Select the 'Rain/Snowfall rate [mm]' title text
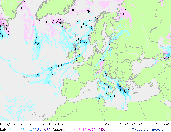Image resolution: width=171 pixels, height=132 pixels. coord(23,124)
